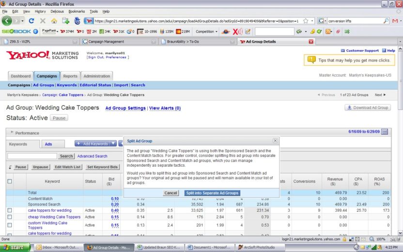Click the Windows Start button
The image size is (403, 252).
click(15, 247)
